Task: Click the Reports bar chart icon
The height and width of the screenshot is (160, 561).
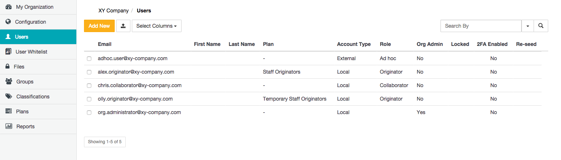Action: tap(9, 126)
